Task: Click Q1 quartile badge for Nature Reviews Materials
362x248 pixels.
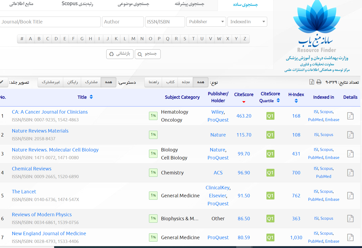Action: (x=270, y=135)
